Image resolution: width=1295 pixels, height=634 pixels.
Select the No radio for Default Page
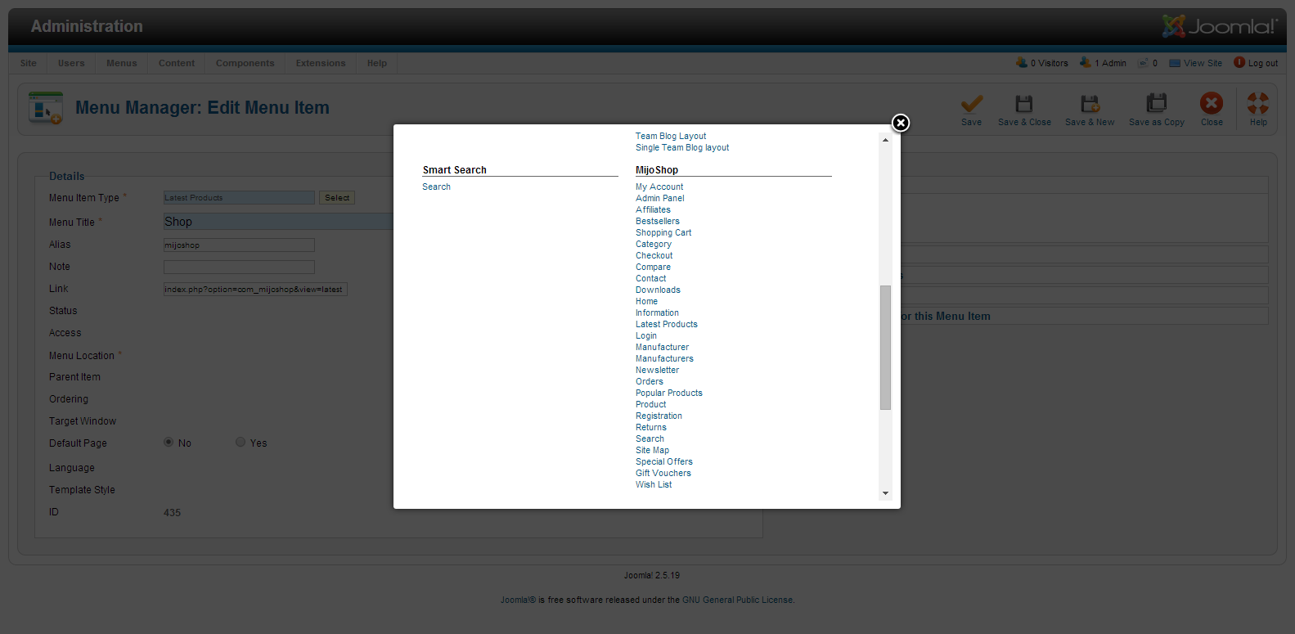click(x=169, y=442)
